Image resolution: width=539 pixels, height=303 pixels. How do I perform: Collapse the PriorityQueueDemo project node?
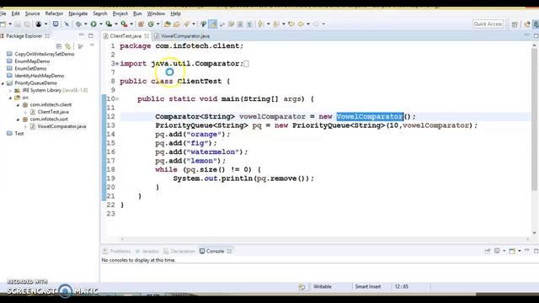coord(3,83)
